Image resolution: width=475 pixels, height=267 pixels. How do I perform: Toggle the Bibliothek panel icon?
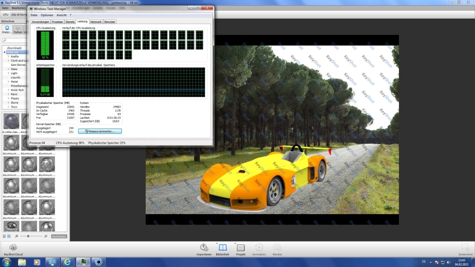tap(222, 250)
